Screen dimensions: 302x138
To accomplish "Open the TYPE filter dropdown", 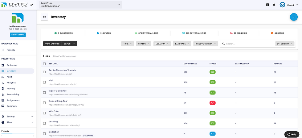I will 128,44.
